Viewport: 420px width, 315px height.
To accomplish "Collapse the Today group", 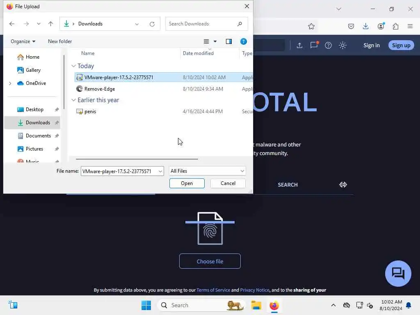I will 74,66.
